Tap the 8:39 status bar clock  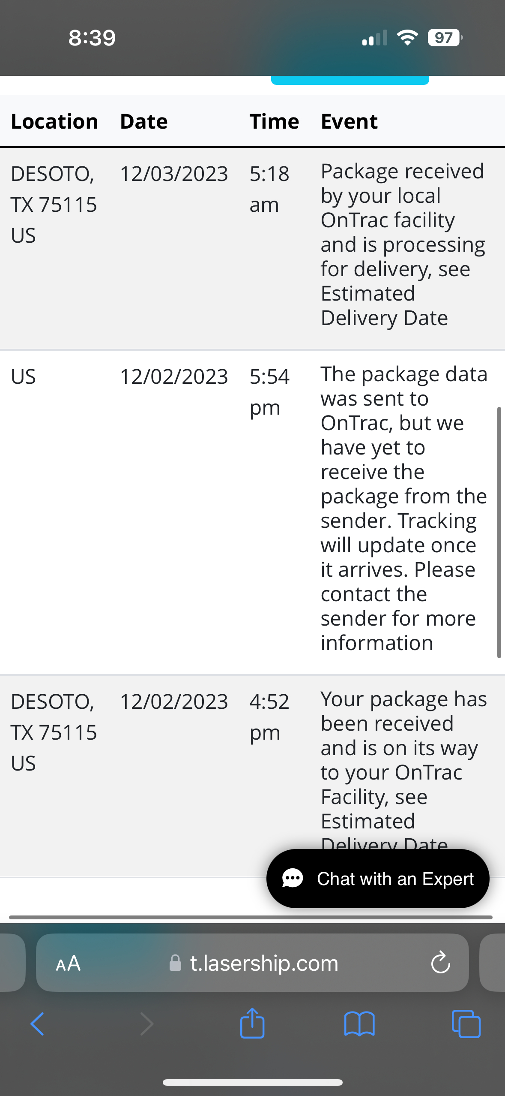(92, 38)
